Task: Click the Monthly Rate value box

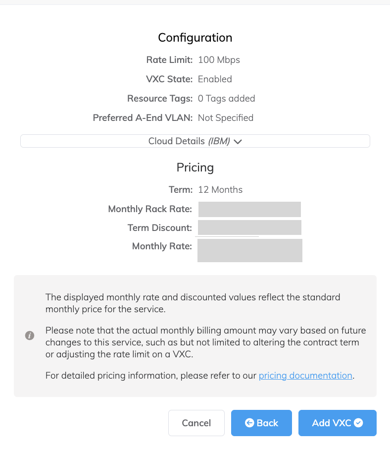Action: point(249,250)
